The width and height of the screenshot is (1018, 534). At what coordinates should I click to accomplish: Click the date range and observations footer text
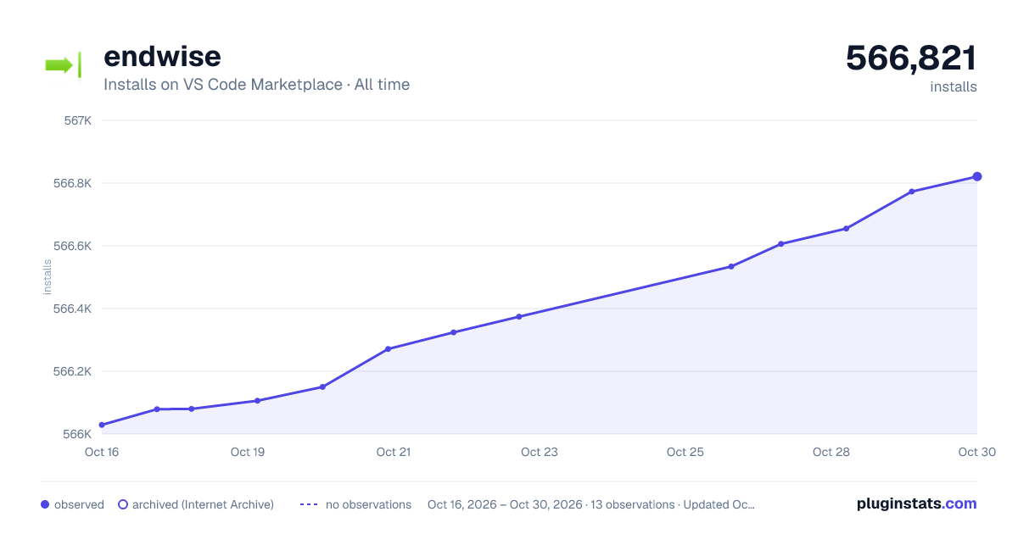591,504
